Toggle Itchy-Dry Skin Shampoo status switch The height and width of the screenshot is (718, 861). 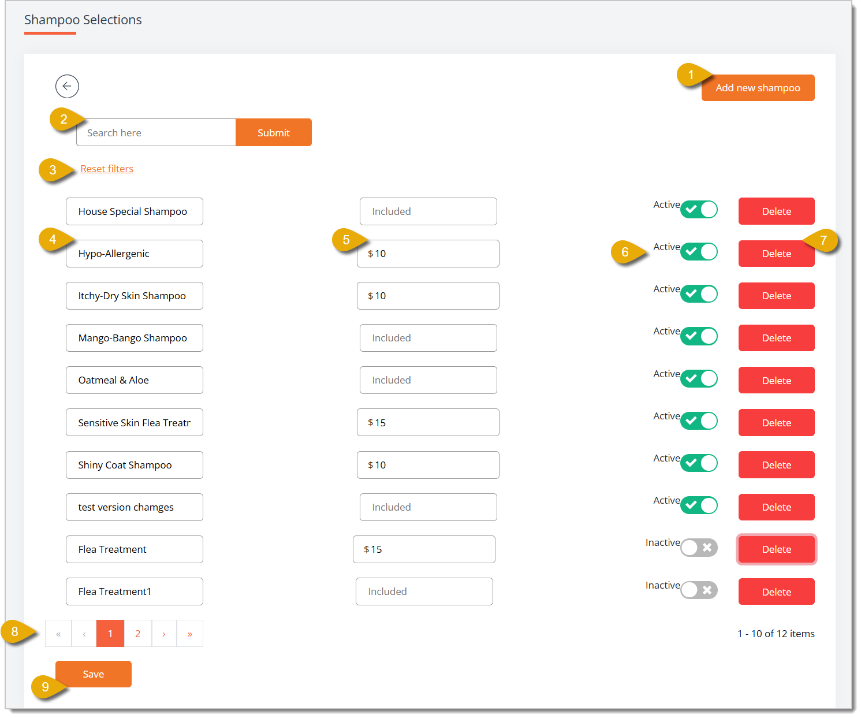coord(699,294)
